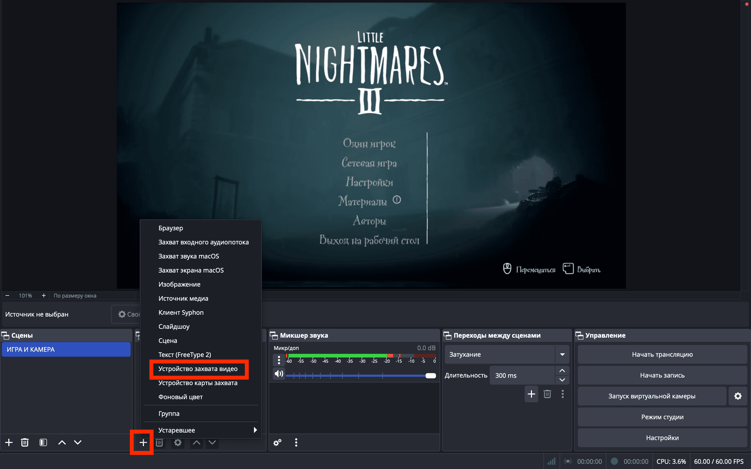
Task: Open advanced audio properties gears icon
Action: (x=277, y=442)
